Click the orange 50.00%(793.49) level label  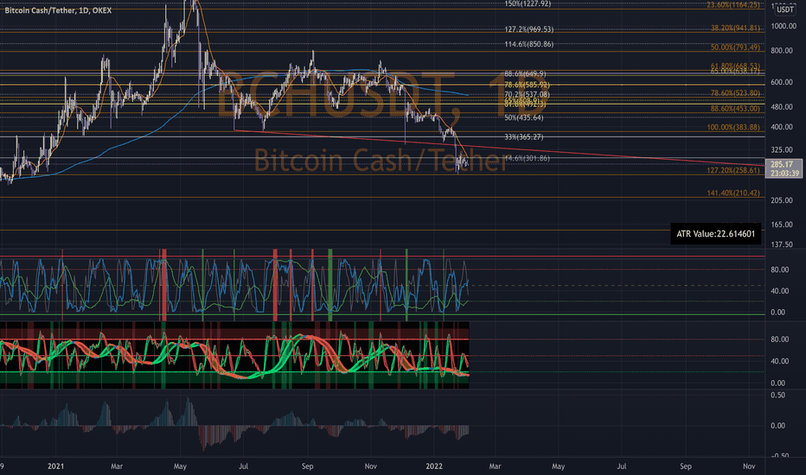[735, 47]
